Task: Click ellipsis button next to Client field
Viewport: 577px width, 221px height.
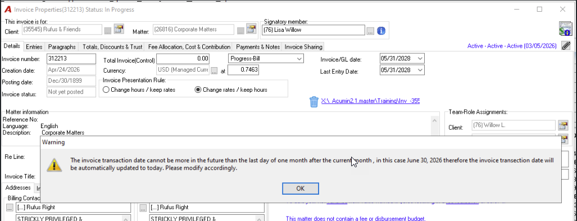Action: pos(107,31)
